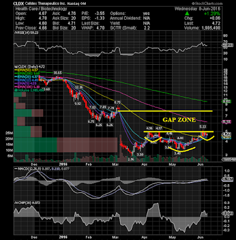Click the 3.40 price low annotation
This screenshot has width=236, height=240.
[x=177, y=154]
